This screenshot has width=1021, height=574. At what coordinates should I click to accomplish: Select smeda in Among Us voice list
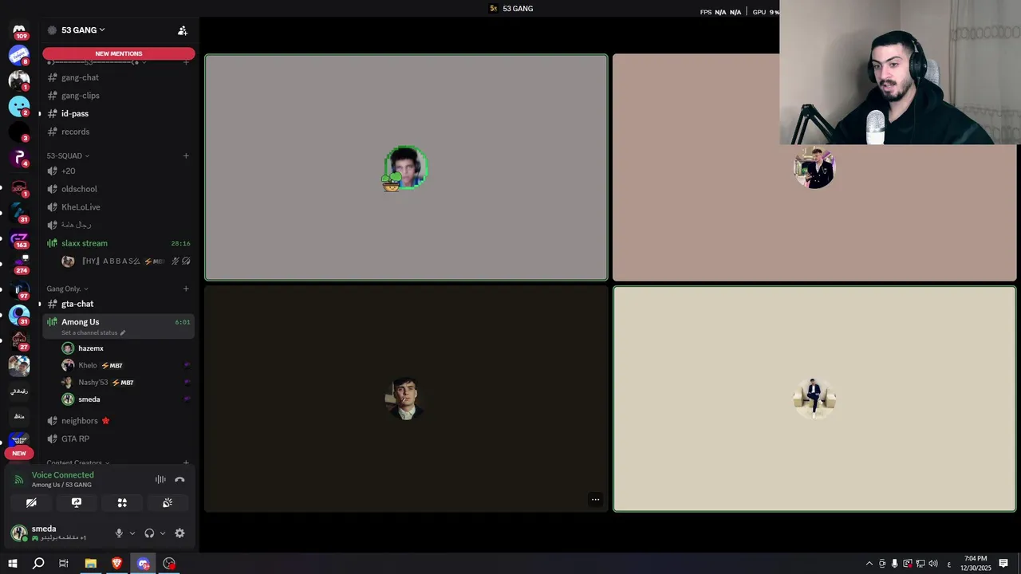126,399
